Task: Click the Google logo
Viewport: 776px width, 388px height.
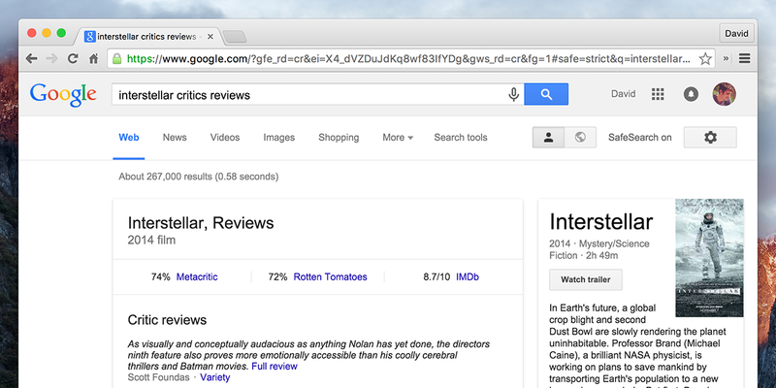Action: click(x=63, y=95)
